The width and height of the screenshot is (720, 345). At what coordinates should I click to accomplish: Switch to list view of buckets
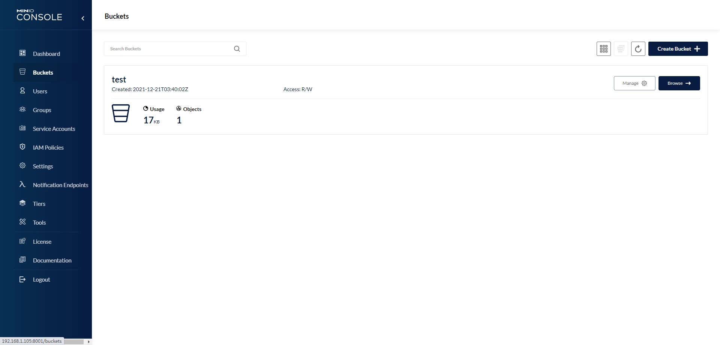tap(621, 49)
